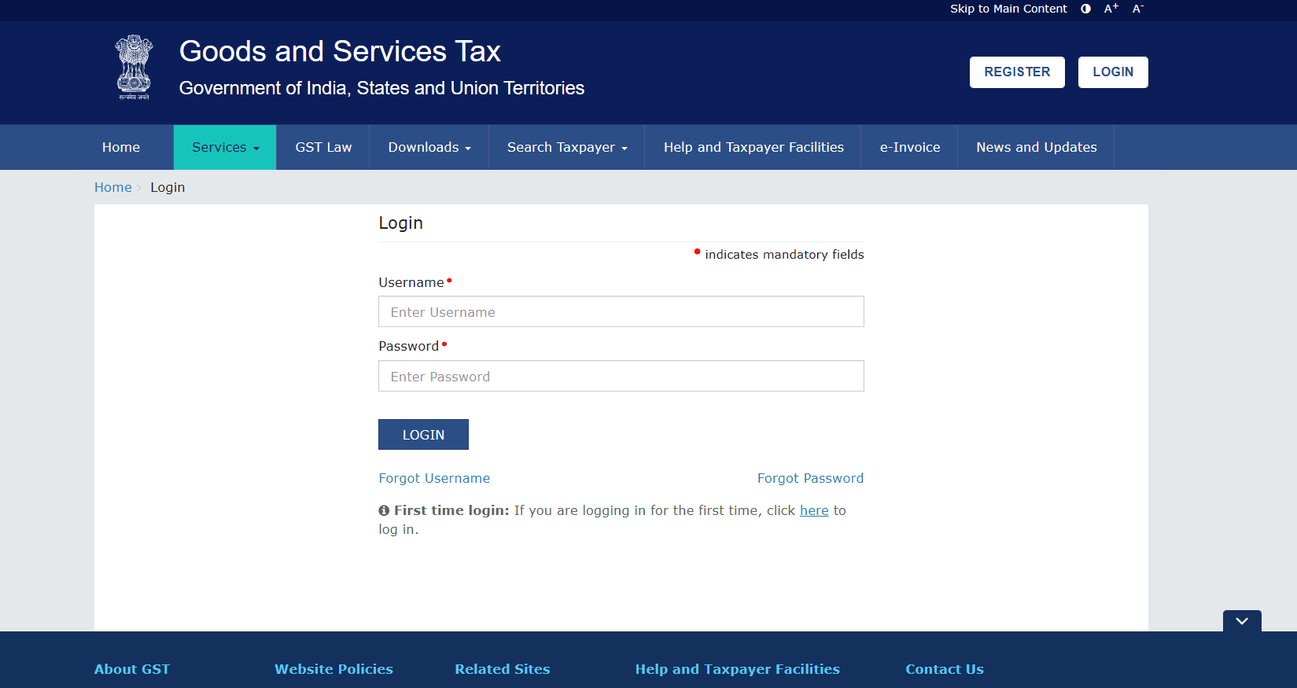Click the info icon beside First time login
1297x688 pixels.
coord(384,510)
